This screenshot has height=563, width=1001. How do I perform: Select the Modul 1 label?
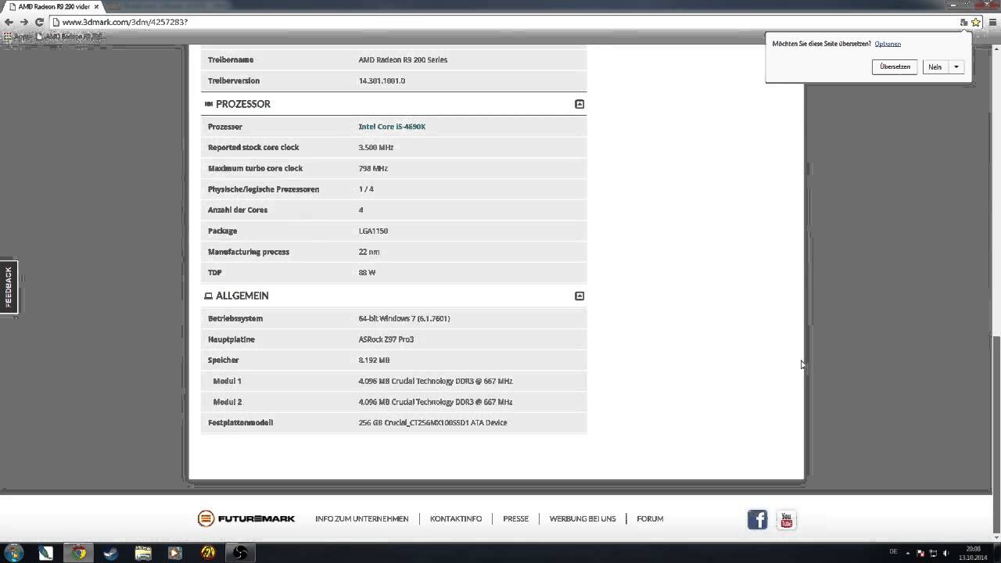[x=228, y=381]
